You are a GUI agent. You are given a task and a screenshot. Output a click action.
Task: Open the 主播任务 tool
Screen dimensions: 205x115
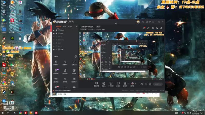click(74, 63)
